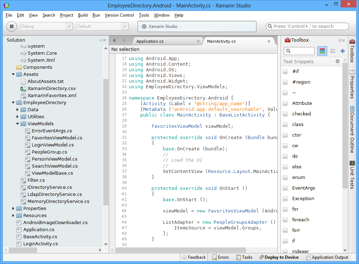Click the Stop build button in toolbar
This screenshot has height=264, width=359.
(x=12, y=26)
